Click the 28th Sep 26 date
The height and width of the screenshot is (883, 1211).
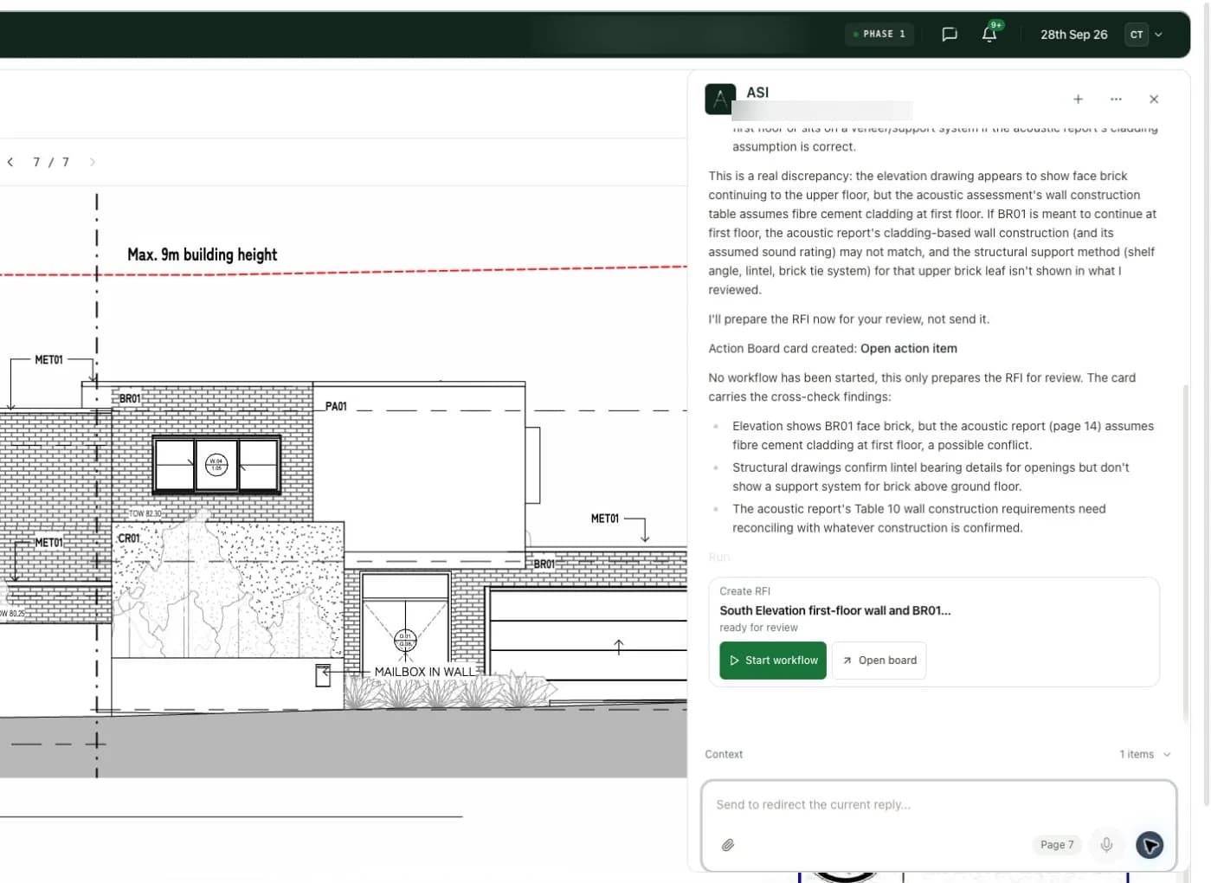(x=1073, y=35)
